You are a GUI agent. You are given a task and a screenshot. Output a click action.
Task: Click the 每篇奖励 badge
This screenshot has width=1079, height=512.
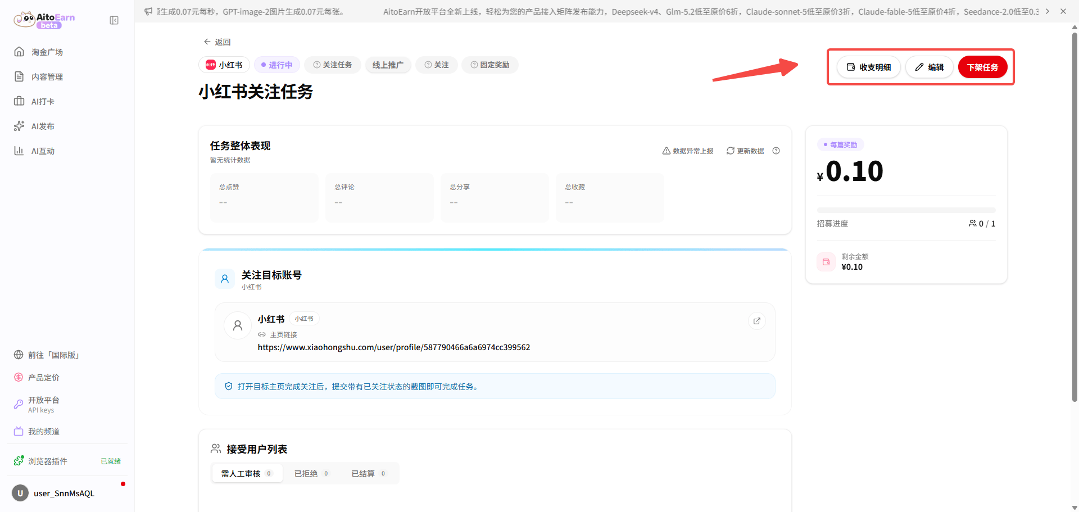(841, 144)
